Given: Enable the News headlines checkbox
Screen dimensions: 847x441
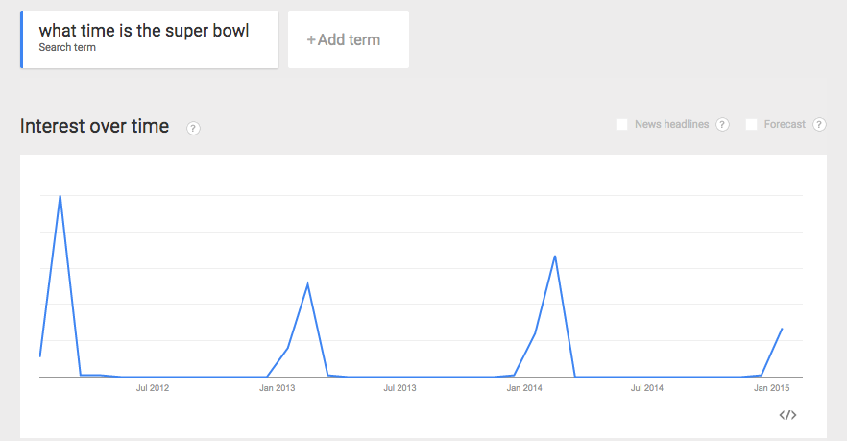Looking at the screenshot, I should click(621, 125).
